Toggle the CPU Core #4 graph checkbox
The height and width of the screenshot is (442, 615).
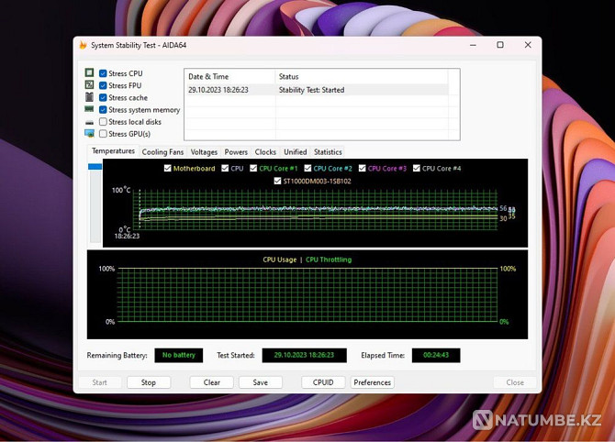click(x=417, y=168)
